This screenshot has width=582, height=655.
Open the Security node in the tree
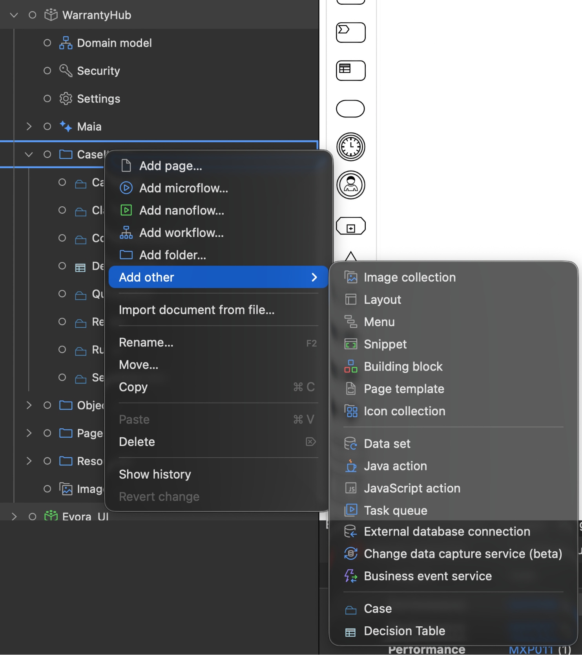(98, 71)
